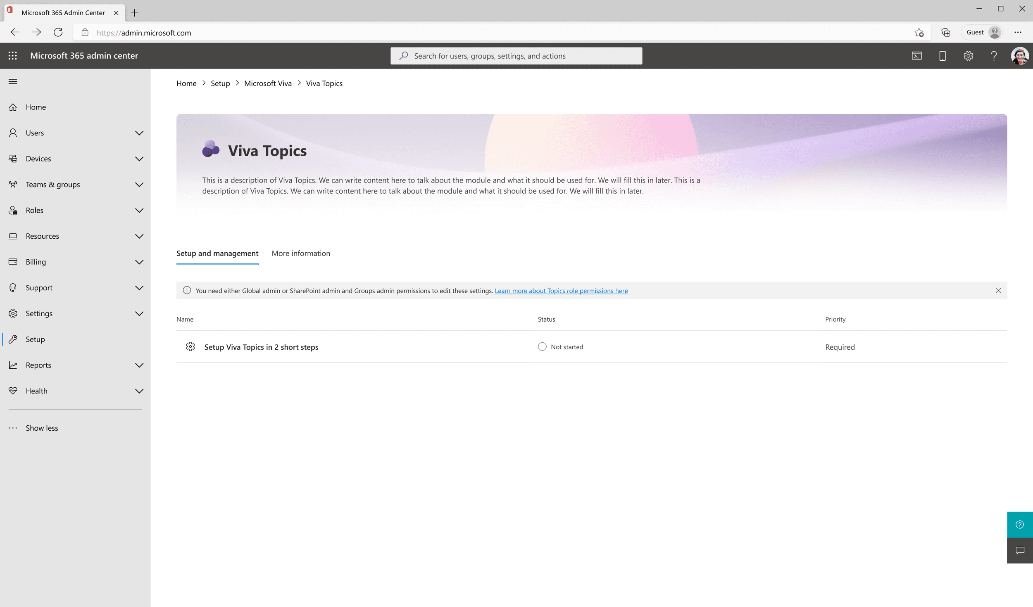The width and height of the screenshot is (1033, 607).
Task: Expand the Users navigation section
Action: (x=139, y=133)
